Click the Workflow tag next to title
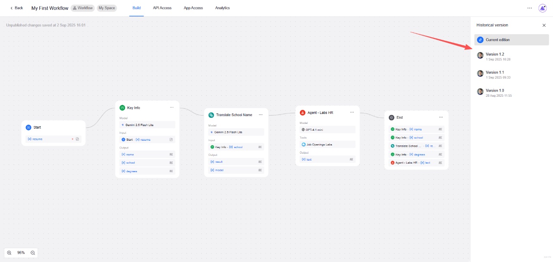This screenshot has height=262, width=553. (83, 8)
